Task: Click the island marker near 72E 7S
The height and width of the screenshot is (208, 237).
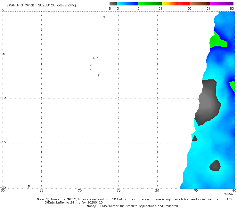Action: point(99,75)
